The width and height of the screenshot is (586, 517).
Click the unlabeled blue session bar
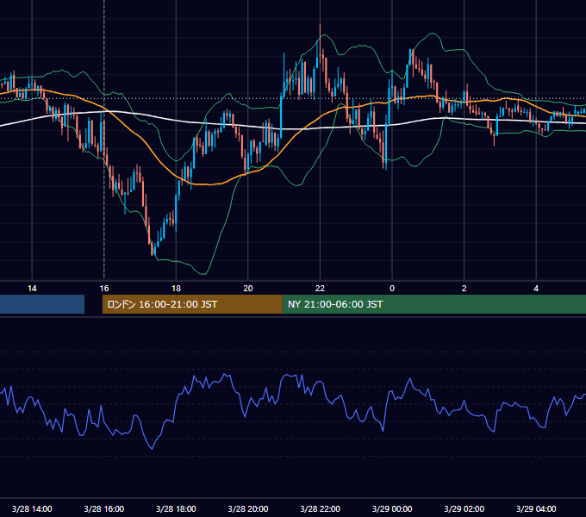coord(42,304)
